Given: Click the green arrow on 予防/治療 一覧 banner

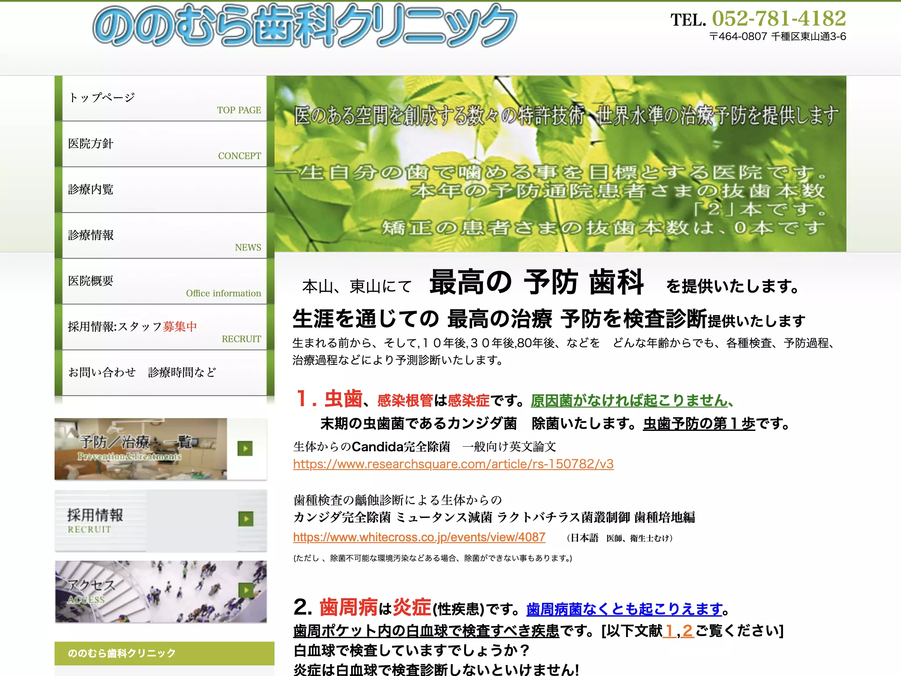Looking at the screenshot, I should coord(245,448).
